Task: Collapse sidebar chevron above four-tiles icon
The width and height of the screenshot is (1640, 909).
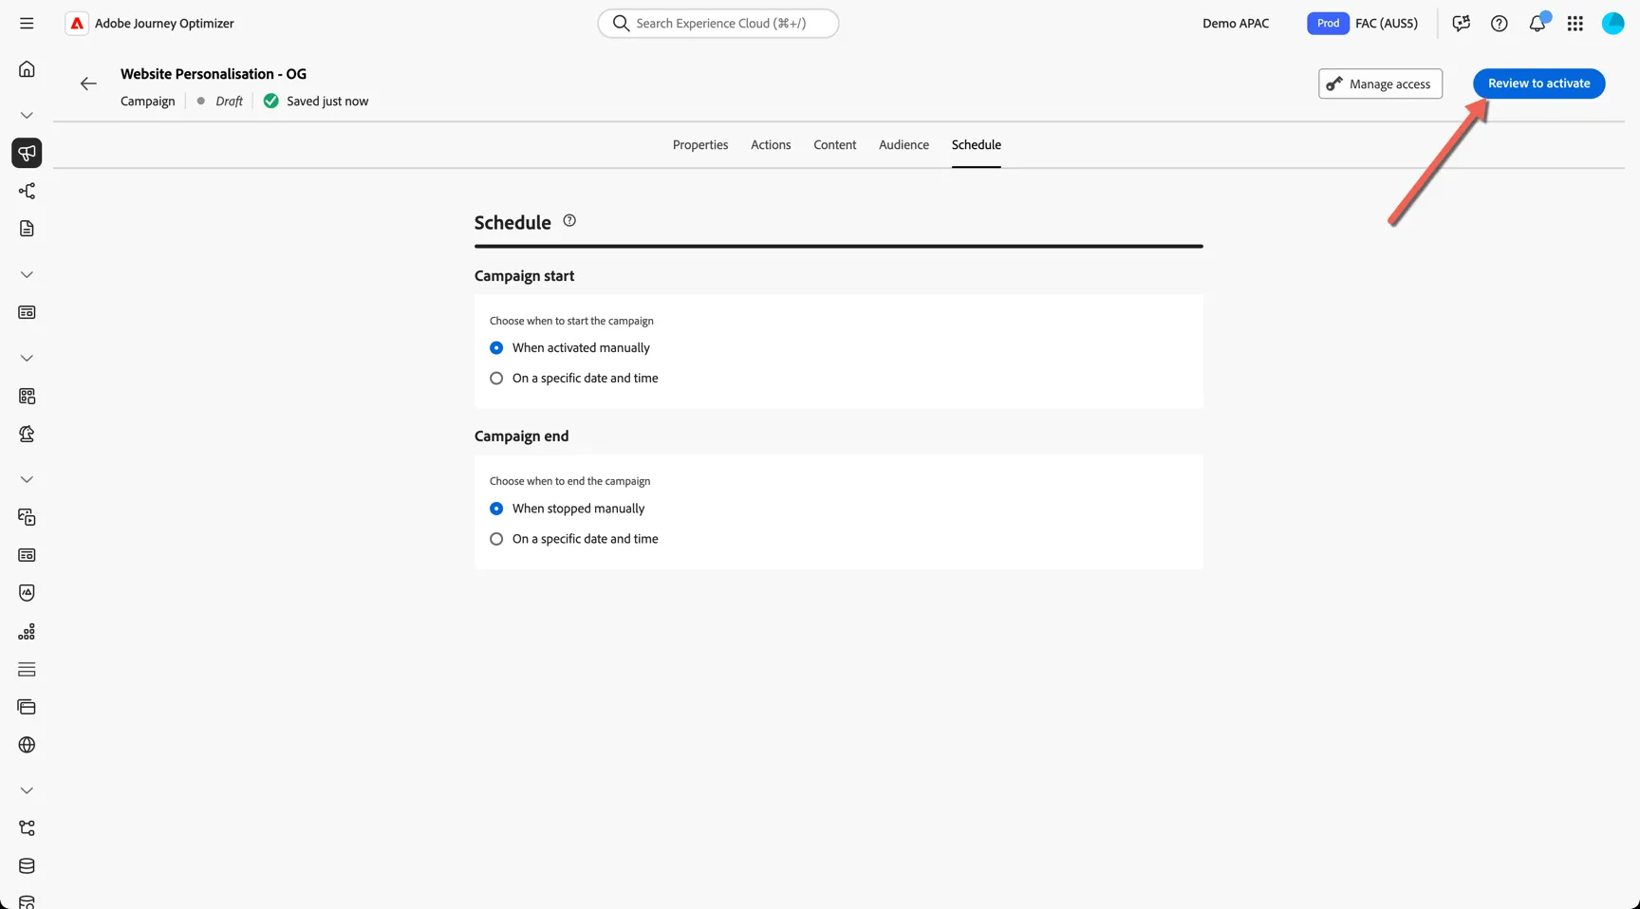Action: pos(27,358)
